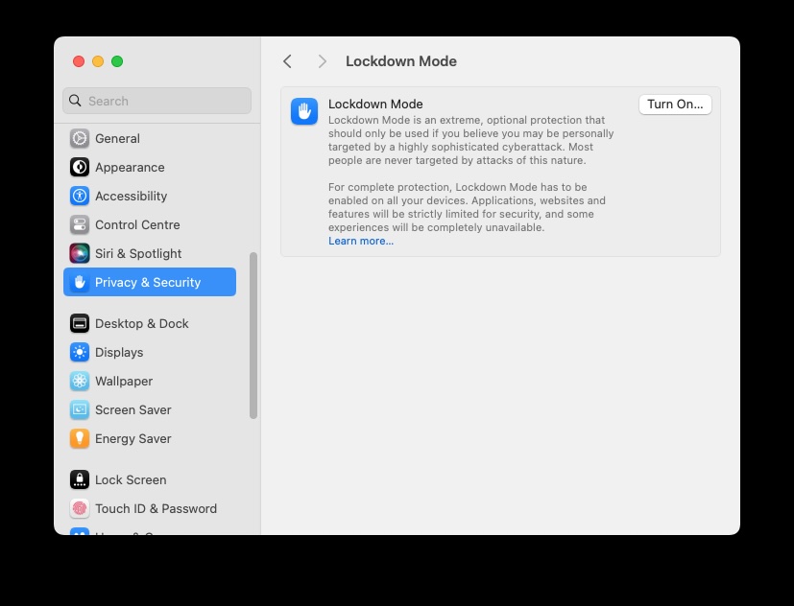This screenshot has width=794, height=606.
Task: Click the greyed forward chevron
Action: 323,60
